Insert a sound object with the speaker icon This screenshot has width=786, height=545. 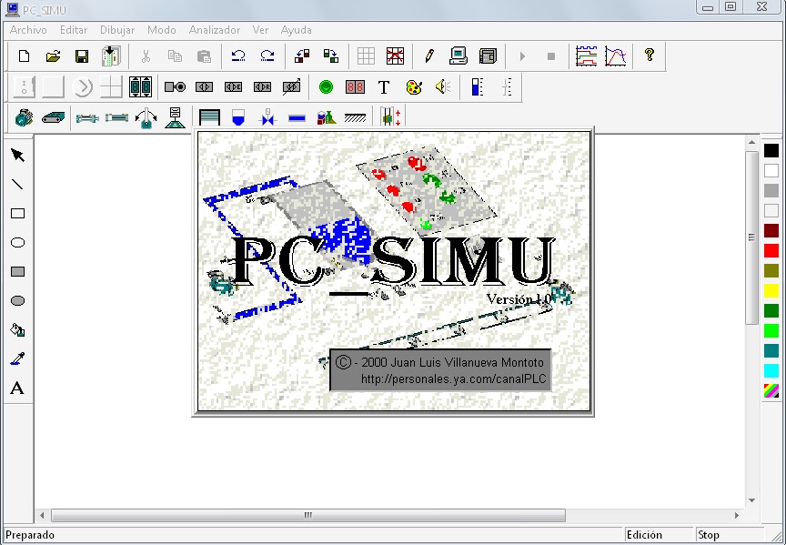click(x=443, y=87)
